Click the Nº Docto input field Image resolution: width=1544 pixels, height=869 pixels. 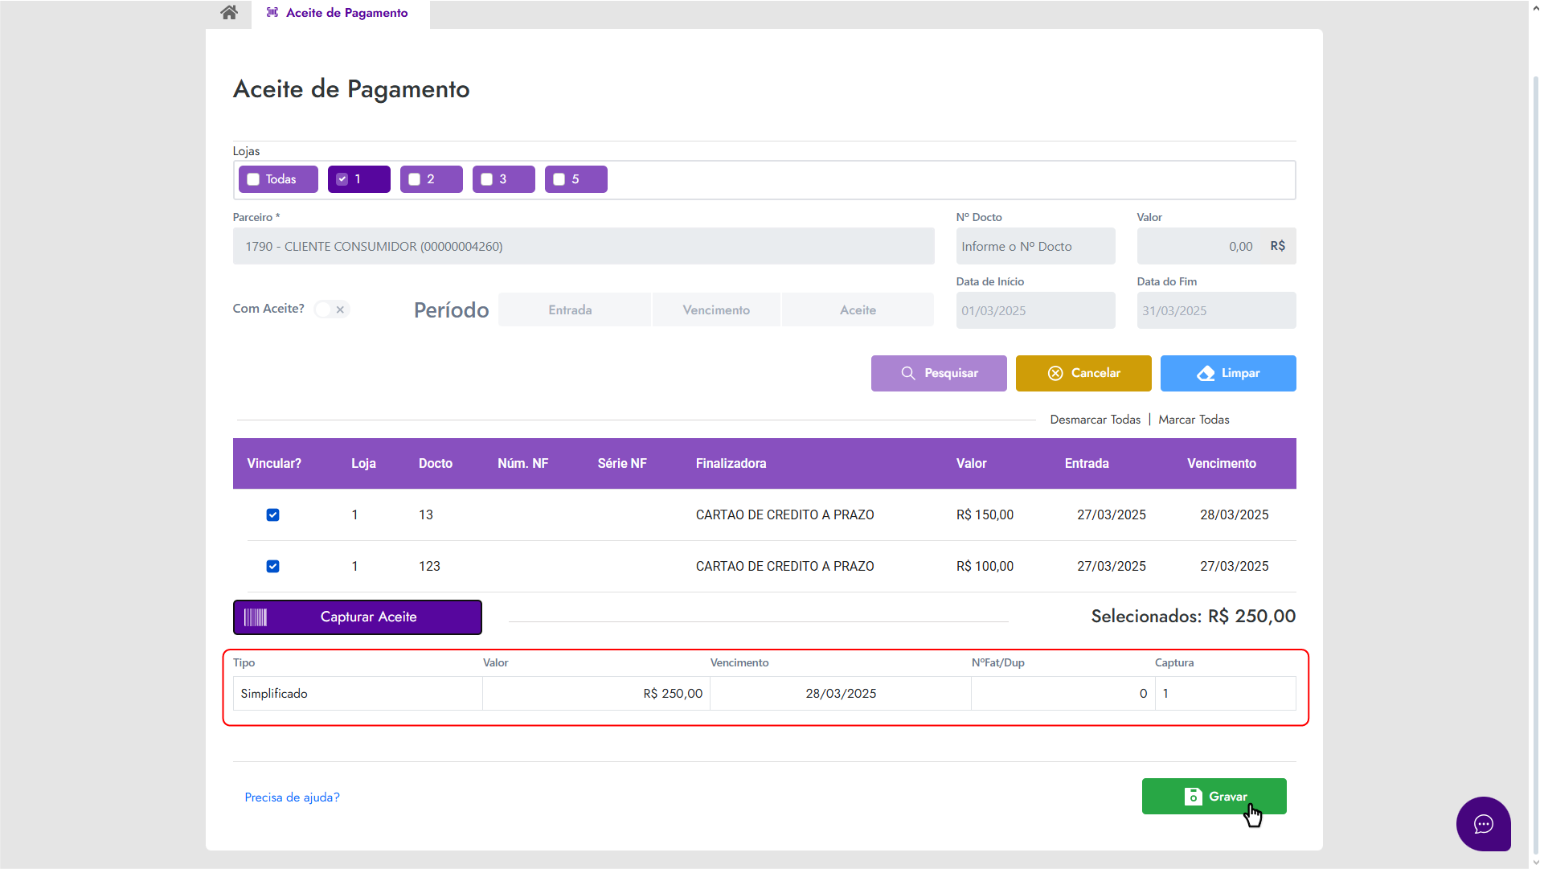1035,247
